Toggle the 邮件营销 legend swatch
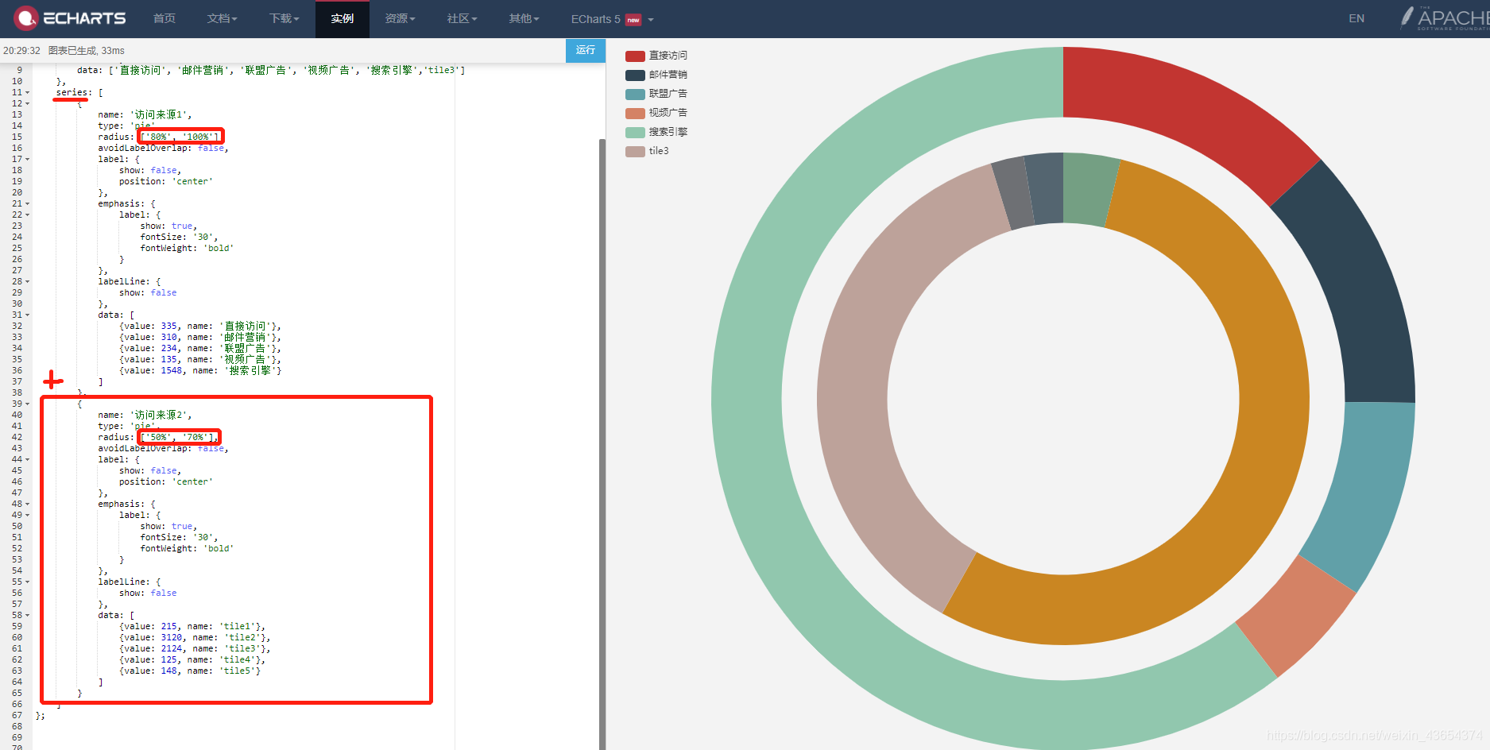Image resolution: width=1490 pixels, height=750 pixels. (635, 75)
